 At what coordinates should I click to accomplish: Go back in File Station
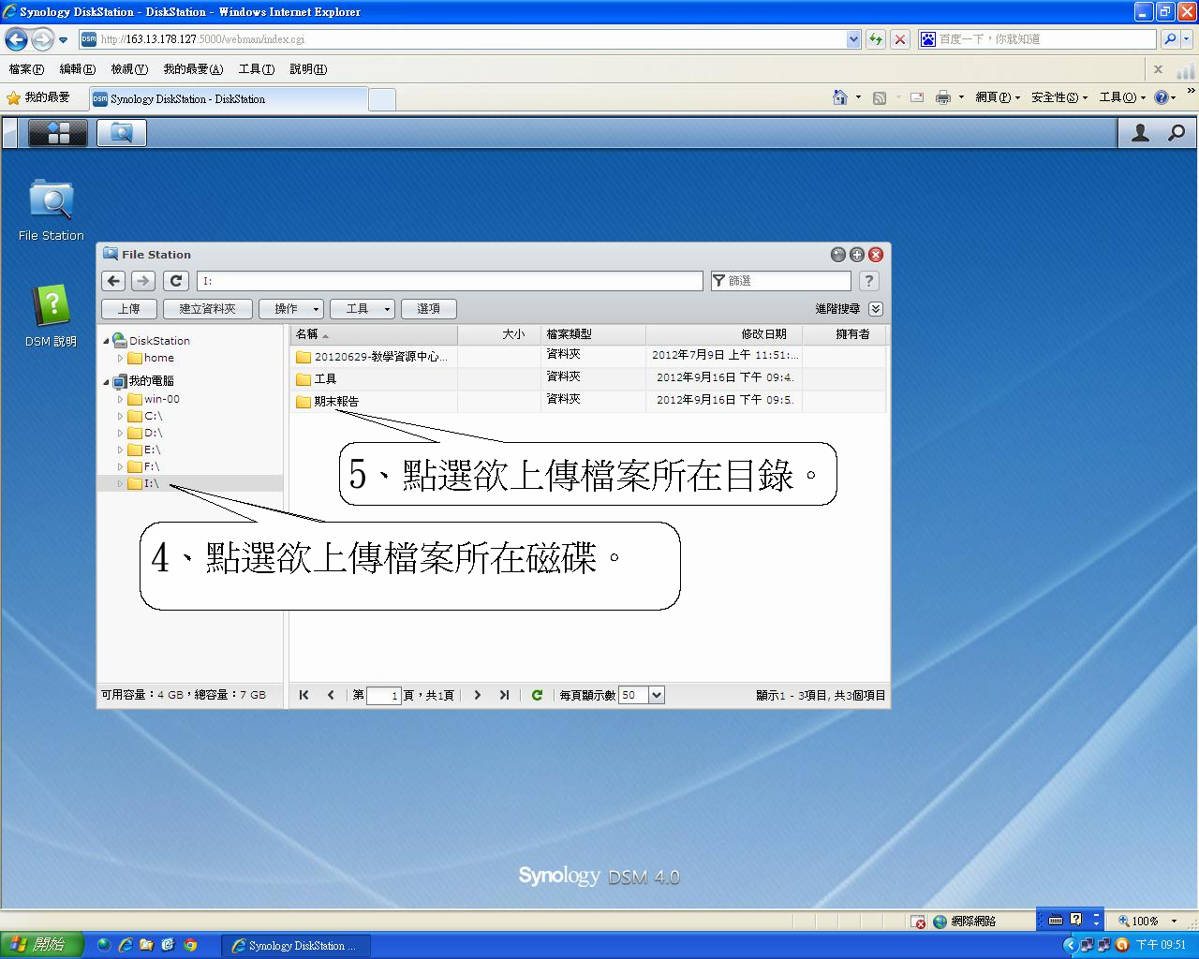point(113,281)
